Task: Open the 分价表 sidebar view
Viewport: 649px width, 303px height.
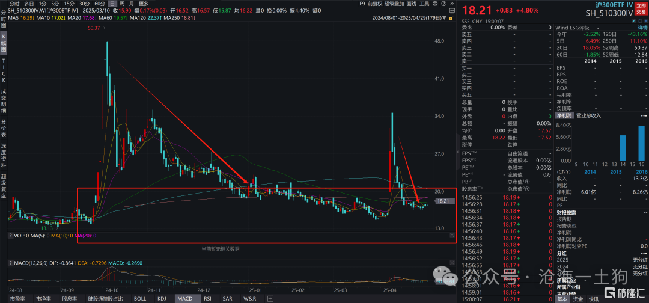Action: click(x=4, y=128)
